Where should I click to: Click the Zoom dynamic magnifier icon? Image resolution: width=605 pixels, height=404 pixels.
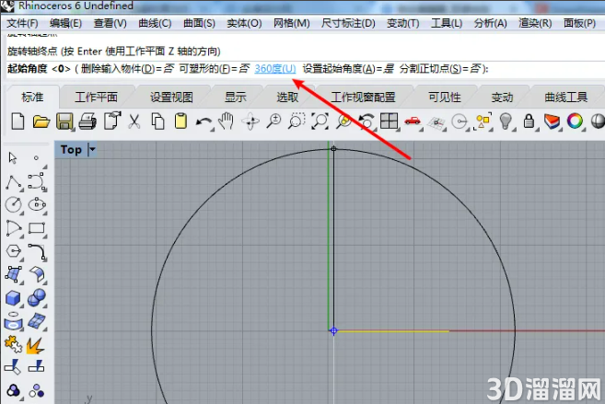click(273, 121)
